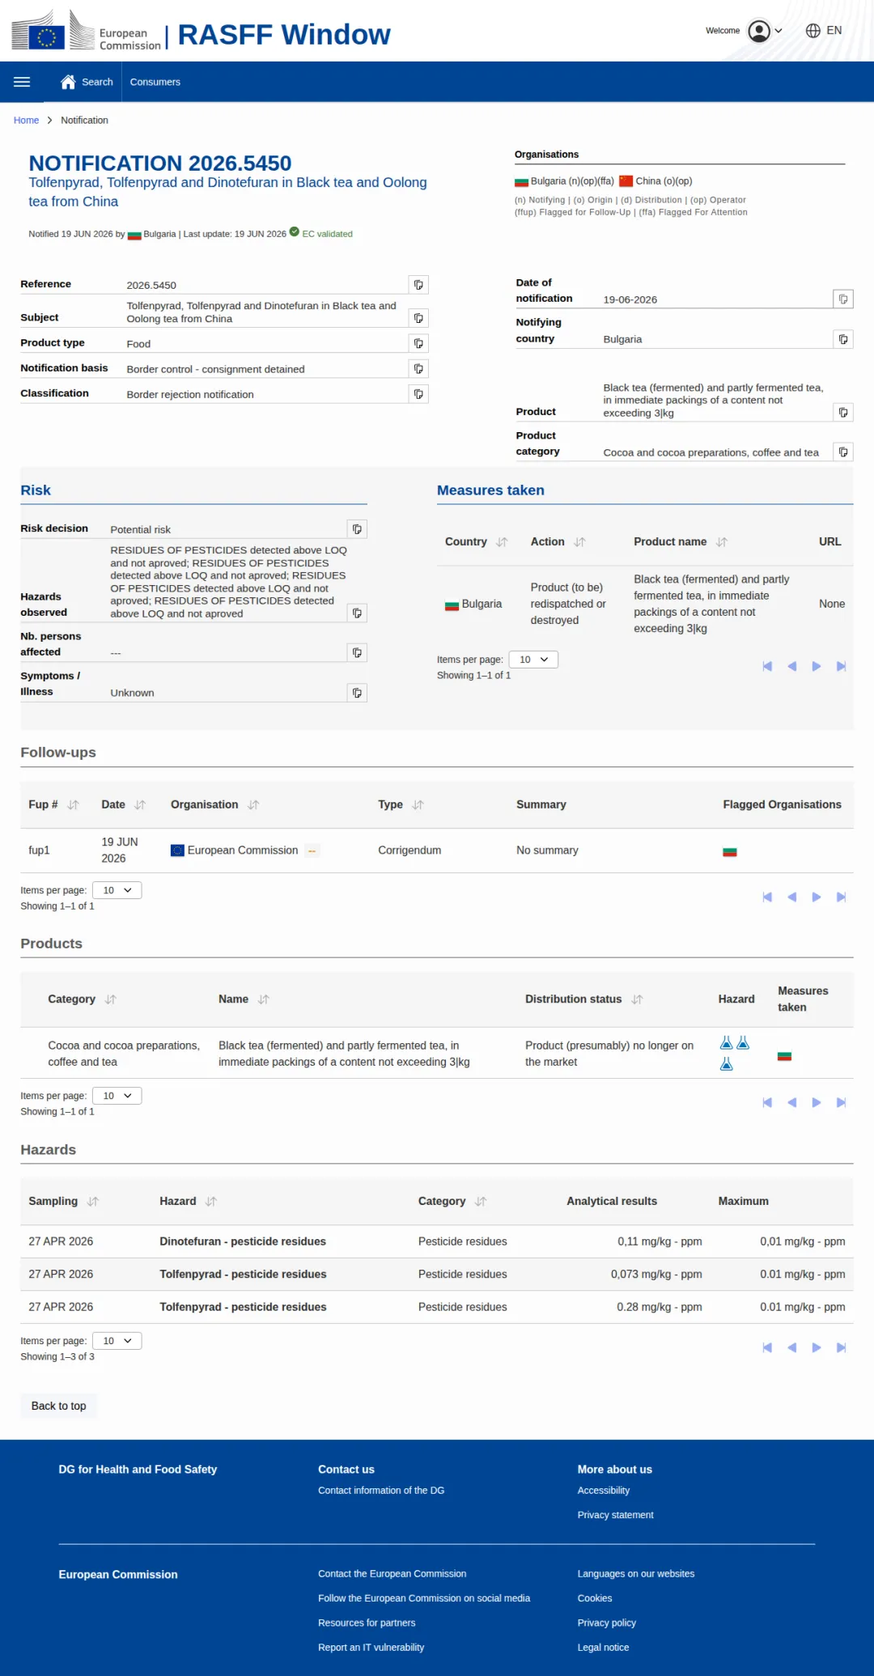Copy the Notifying country Bulgaria value
Image resolution: width=874 pixels, height=1676 pixels.
click(843, 339)
